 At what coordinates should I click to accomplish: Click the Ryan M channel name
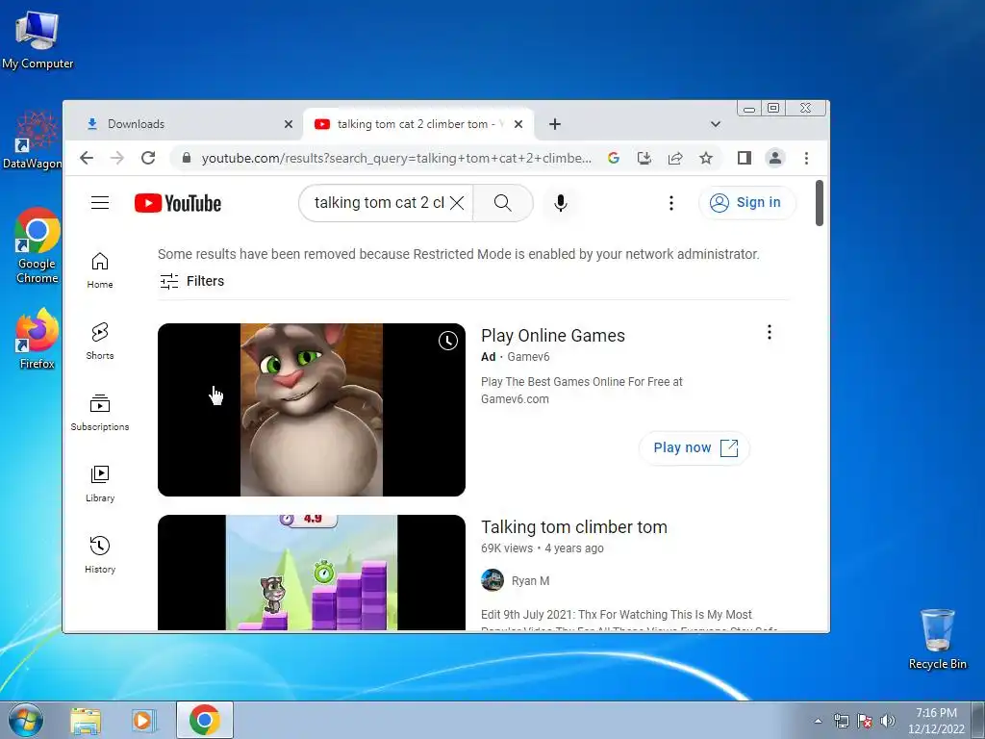tap(530, 580)
